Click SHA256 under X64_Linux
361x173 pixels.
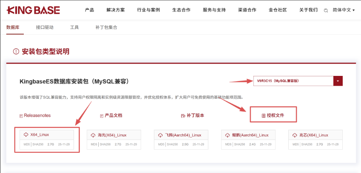click(x=38, y=145)
